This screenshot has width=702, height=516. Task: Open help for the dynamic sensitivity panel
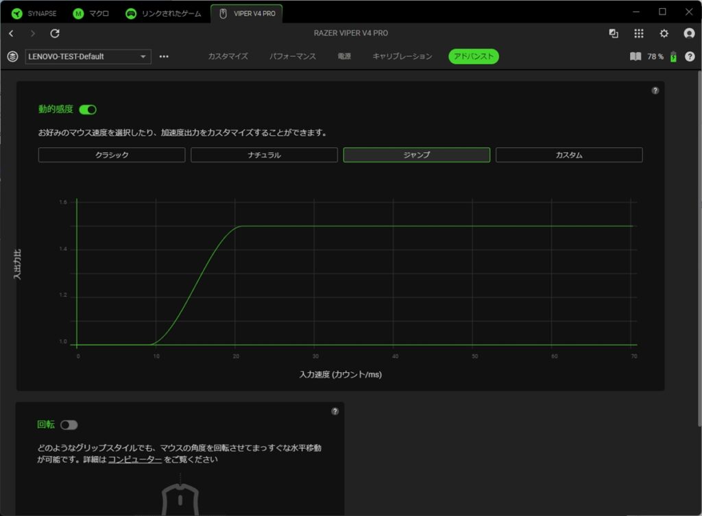(655, 90)
